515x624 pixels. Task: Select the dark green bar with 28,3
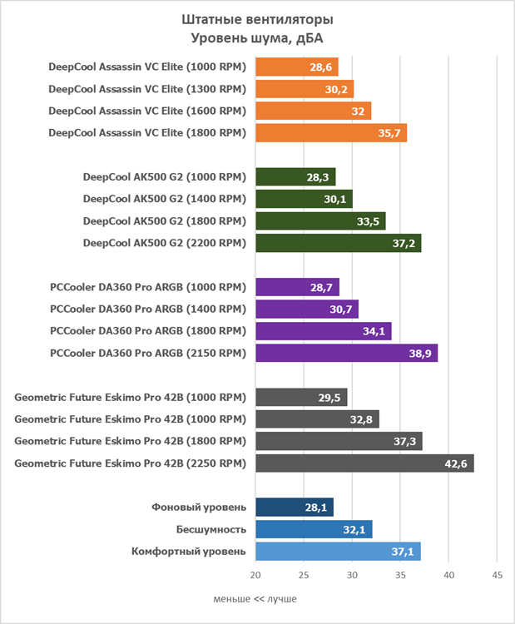[x=295, y=176]
